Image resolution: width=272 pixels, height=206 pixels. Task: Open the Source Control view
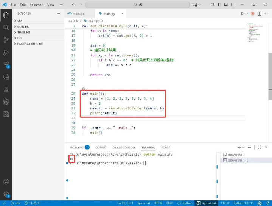tap(6, 40)
